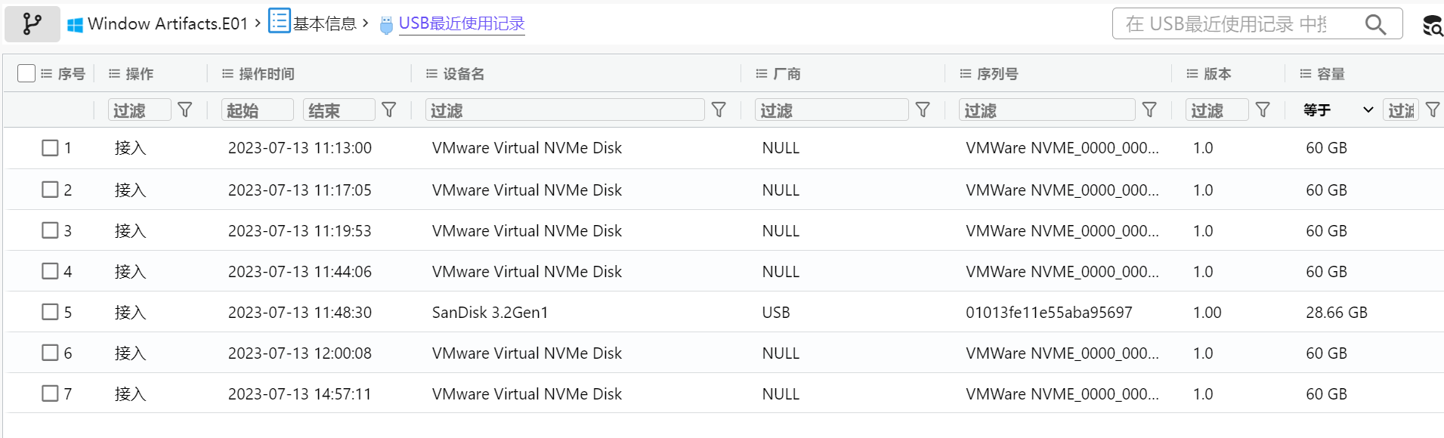1444x438 pixels.
Task: Click the filter funnel for 厂商 column
Action: tap(923, 110)
